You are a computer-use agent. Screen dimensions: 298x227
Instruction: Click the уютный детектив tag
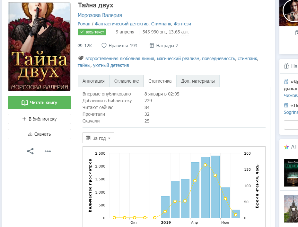pyautogui.click(x=111, y=65)
